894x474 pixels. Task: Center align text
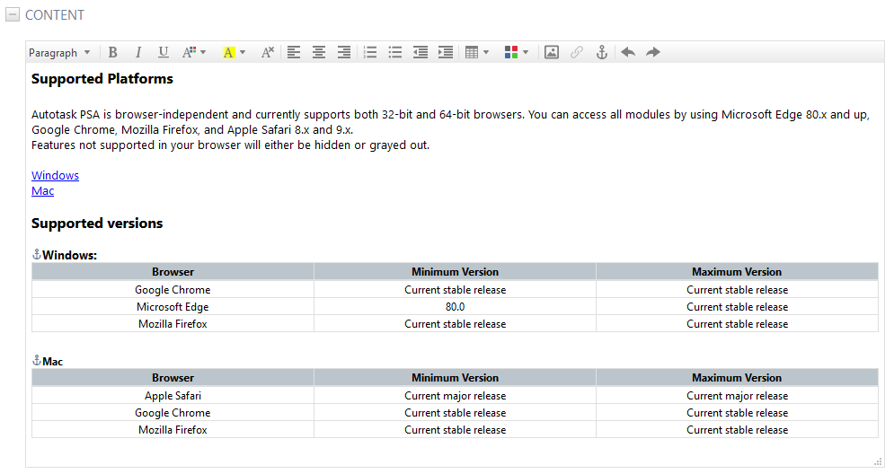[319, 52]
